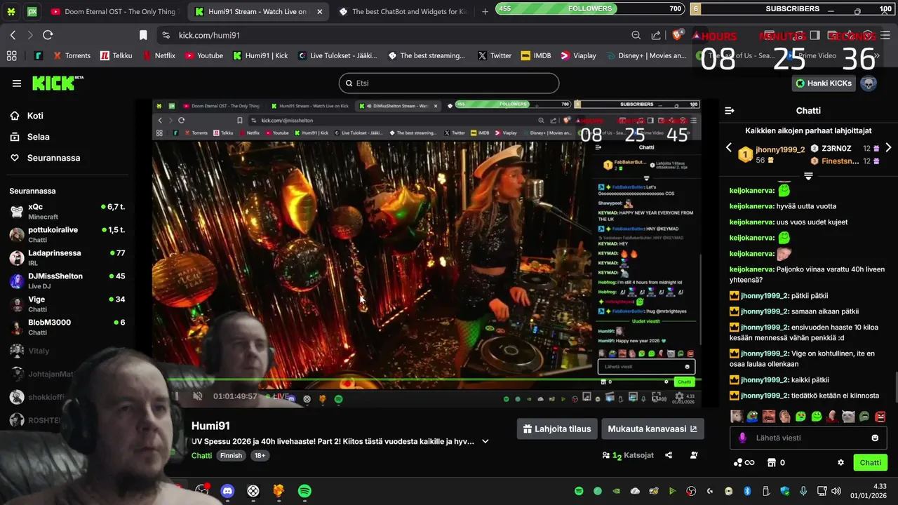Image resolution: width=898 pixels, height=505 pixels.
Task: Open the followed BlobM3000 channel
Action: click(x=67, y=327)
